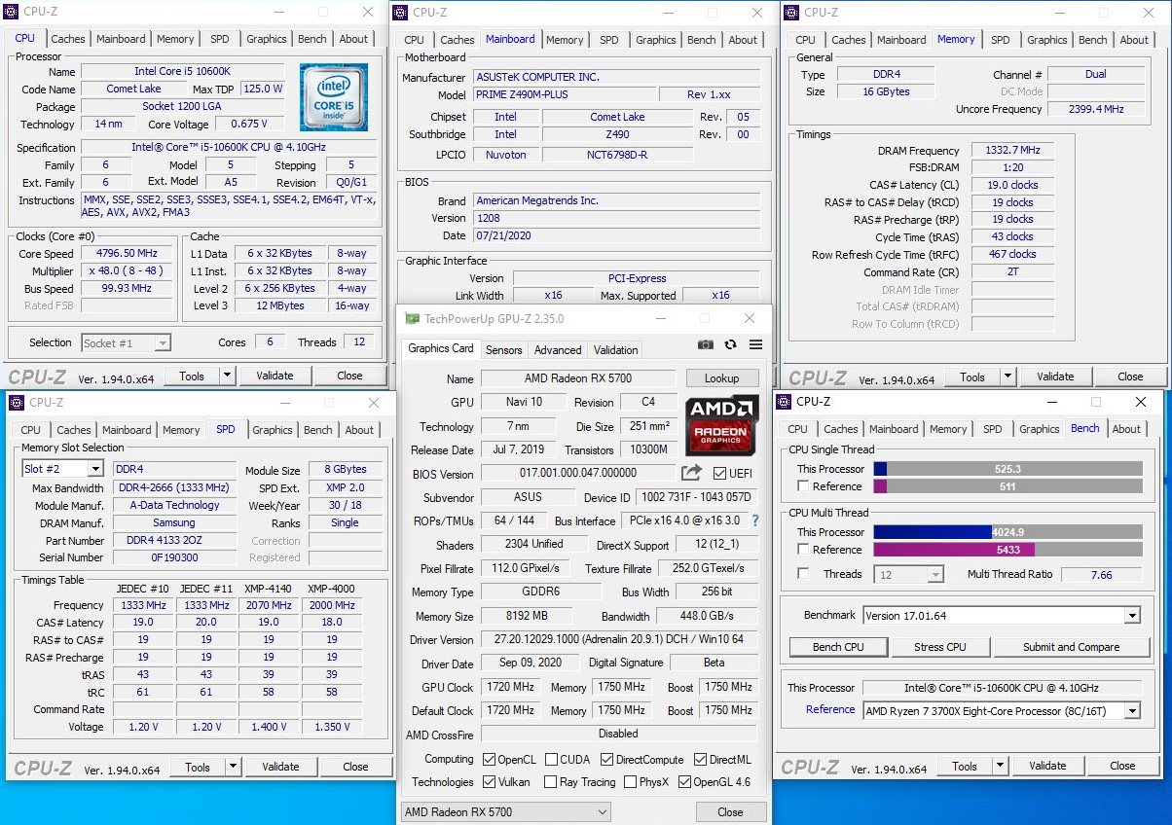Screen dimensions: 1172x825
Task: Click Close button in GPU-Z
Action: pyautogui.click(x=730, y=811)
